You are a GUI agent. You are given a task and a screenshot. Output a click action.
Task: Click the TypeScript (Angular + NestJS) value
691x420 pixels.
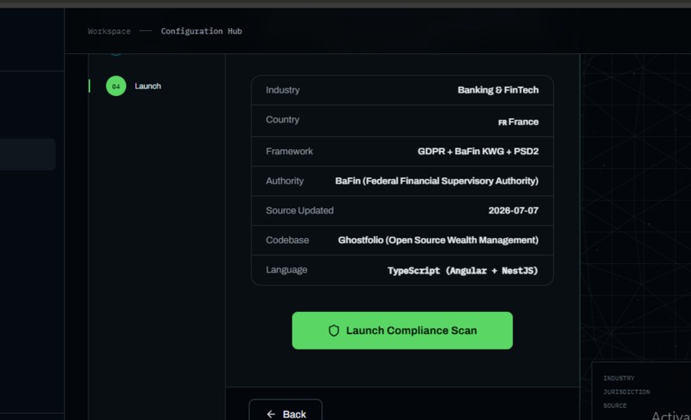click(x=463, y=271)
